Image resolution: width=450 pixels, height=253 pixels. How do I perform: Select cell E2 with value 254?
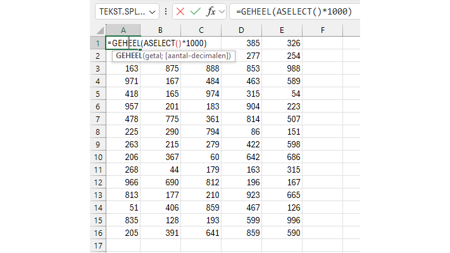282,56
